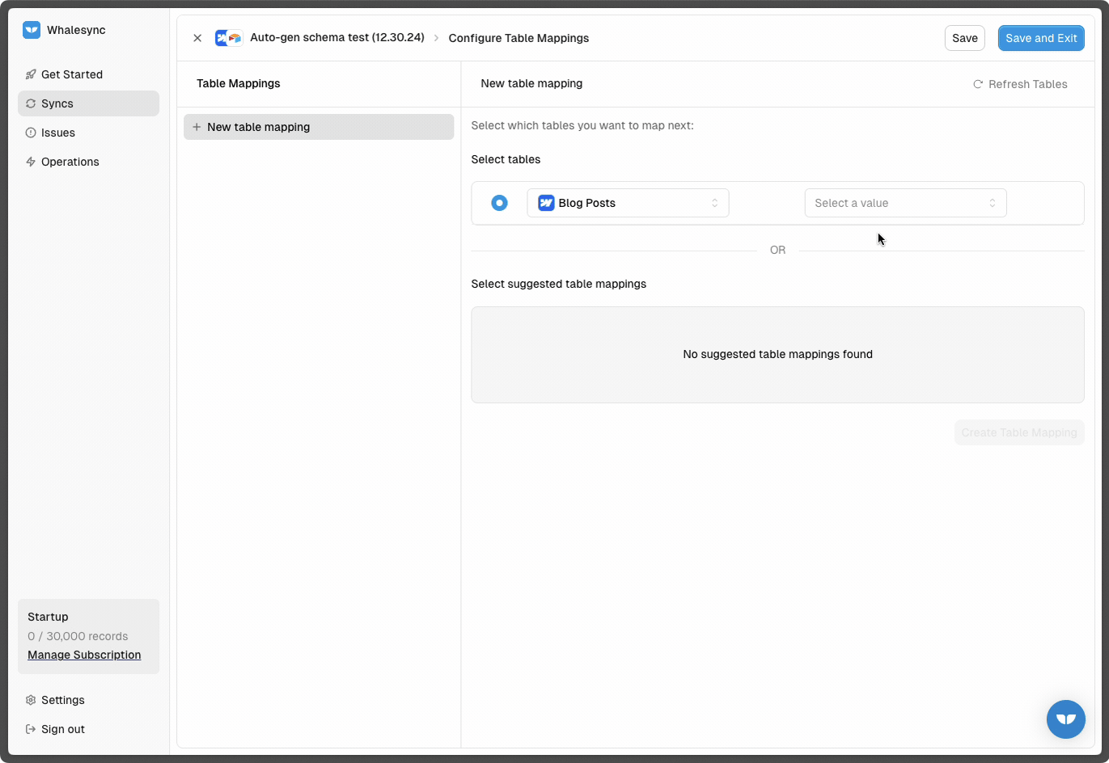This screenshot has height=763, width=1109.
Task: Select the table mapping radio button
Action: [499, 203]
